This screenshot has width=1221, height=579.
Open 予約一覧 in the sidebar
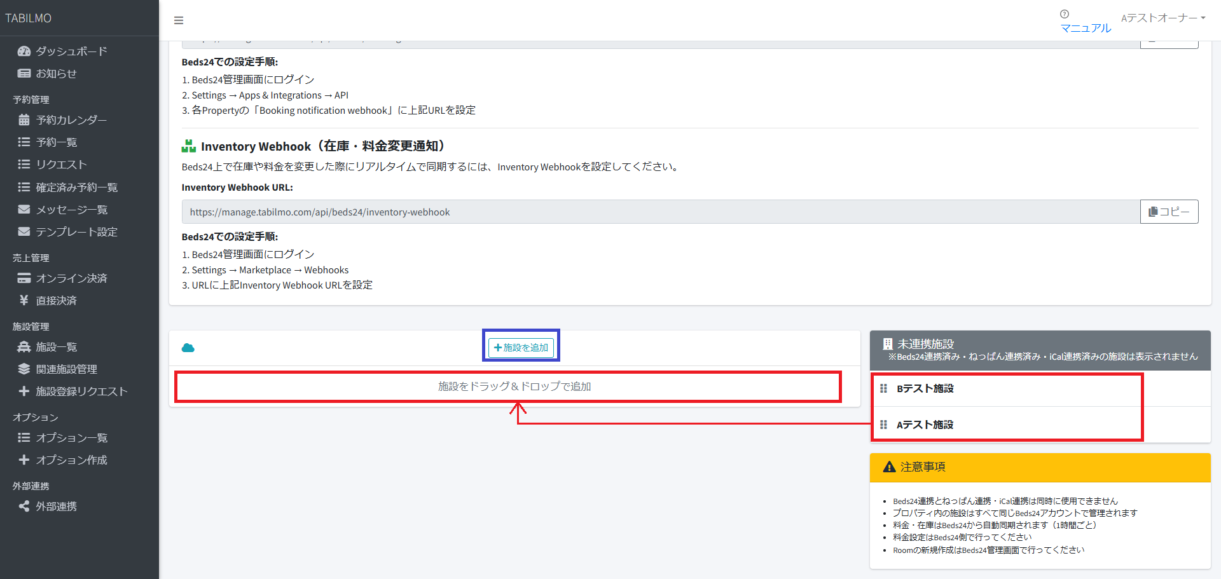click(56, 142)
